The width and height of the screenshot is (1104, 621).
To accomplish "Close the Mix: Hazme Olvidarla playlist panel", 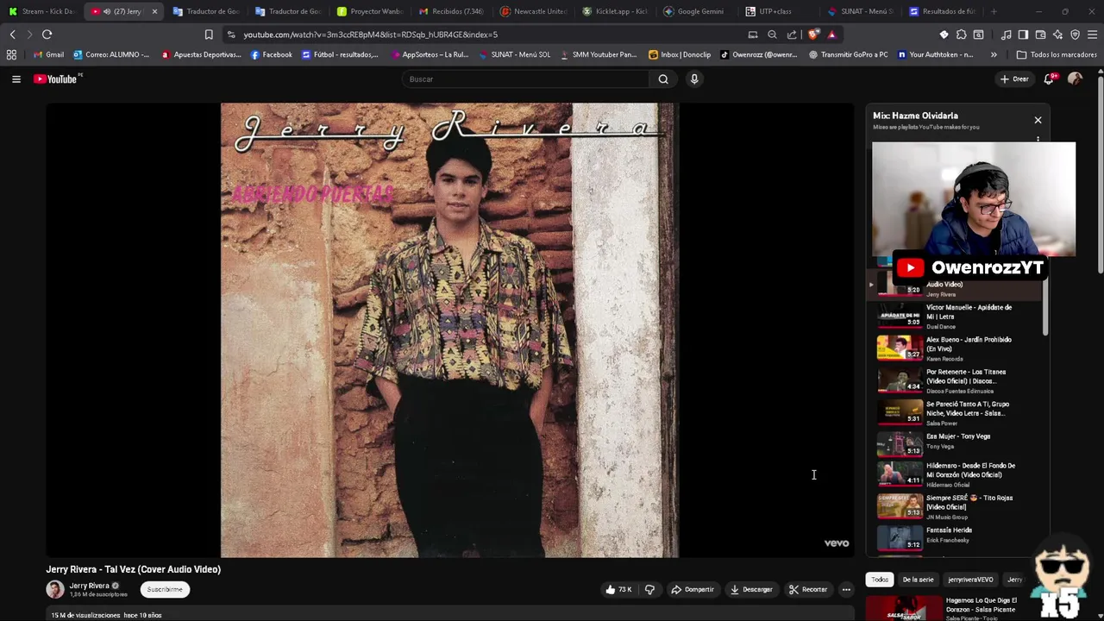I will point(1038,120).
